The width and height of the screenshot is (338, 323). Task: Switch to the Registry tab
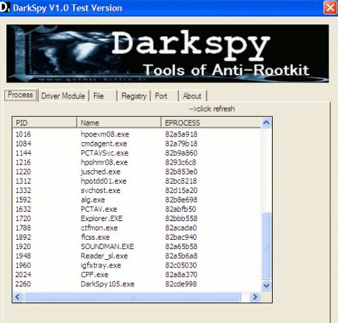(x=133, y=96)
